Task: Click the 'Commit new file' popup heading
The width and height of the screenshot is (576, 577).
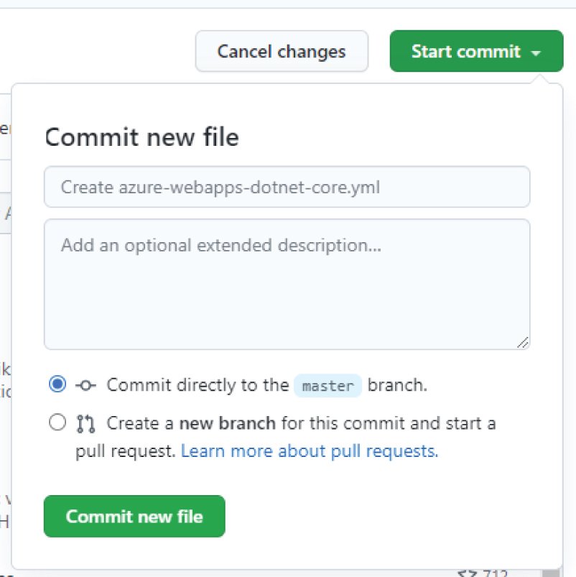Action: point(142,137)
